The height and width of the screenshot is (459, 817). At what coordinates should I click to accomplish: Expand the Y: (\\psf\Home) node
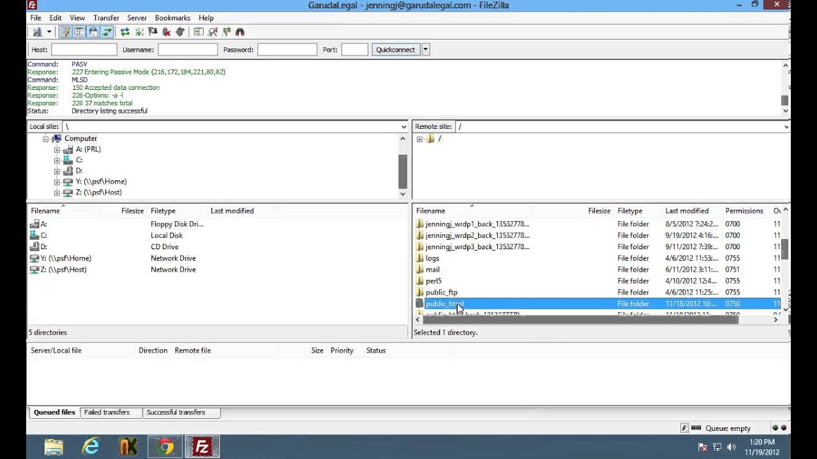57,182
